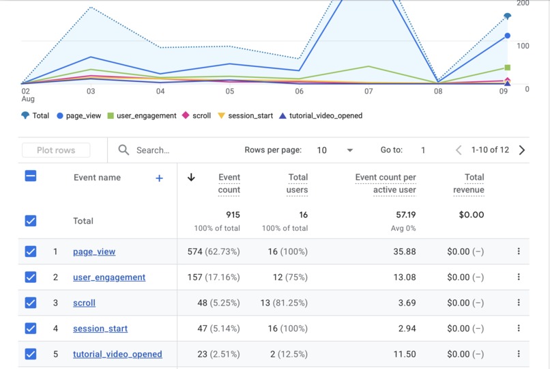Click the 'Avg 0%' text under 57.19
The height and width of the screenshot is (369, 550).
(403, 228)
